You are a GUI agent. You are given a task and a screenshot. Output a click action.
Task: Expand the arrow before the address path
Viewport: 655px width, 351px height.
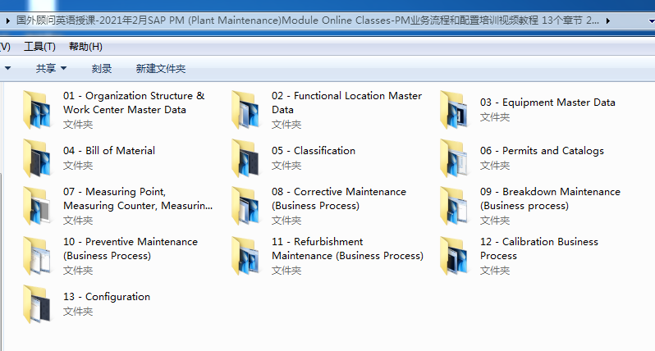point(7,21)
